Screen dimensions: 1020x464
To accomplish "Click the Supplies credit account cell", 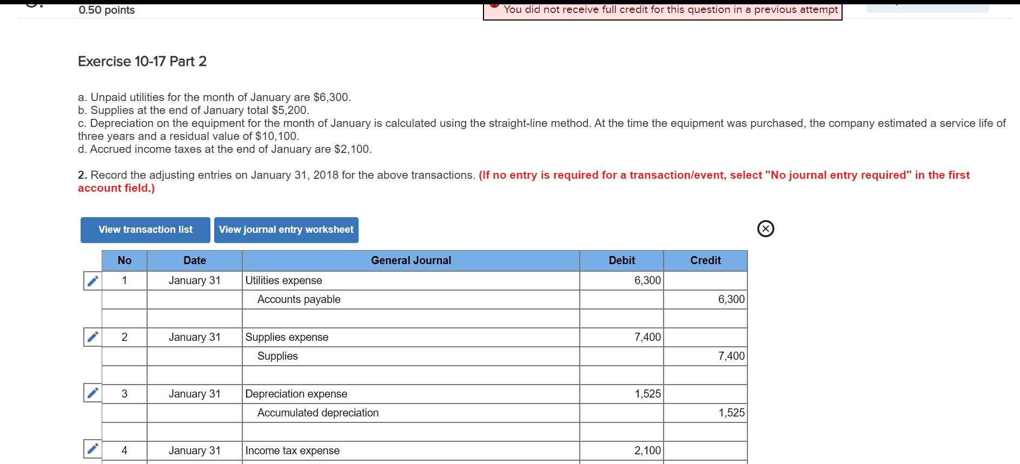I will click(x=411, y=356).
